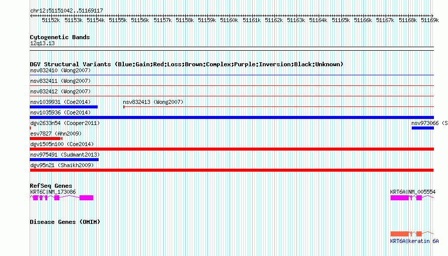Select the nsv973066 blue gain bar
448x256 pixels.
(423, 128)
